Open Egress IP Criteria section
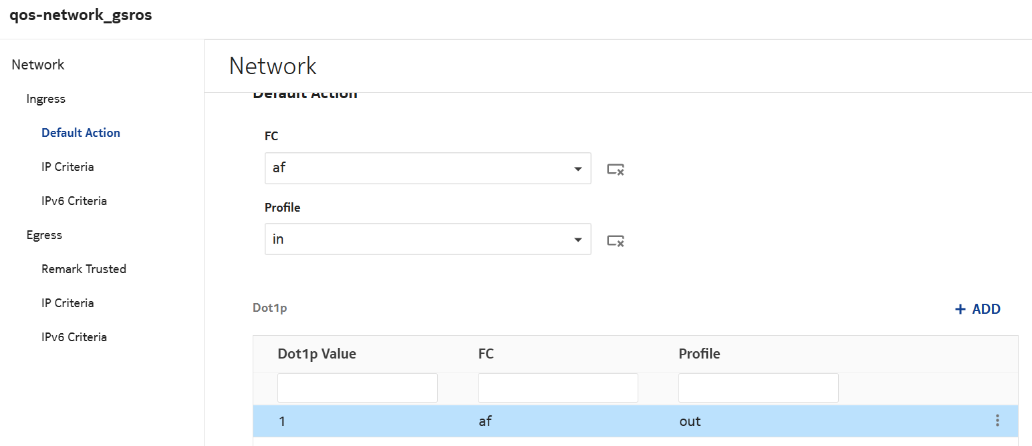The width and height of the screenshot is (1032, 446). (68, 303)
